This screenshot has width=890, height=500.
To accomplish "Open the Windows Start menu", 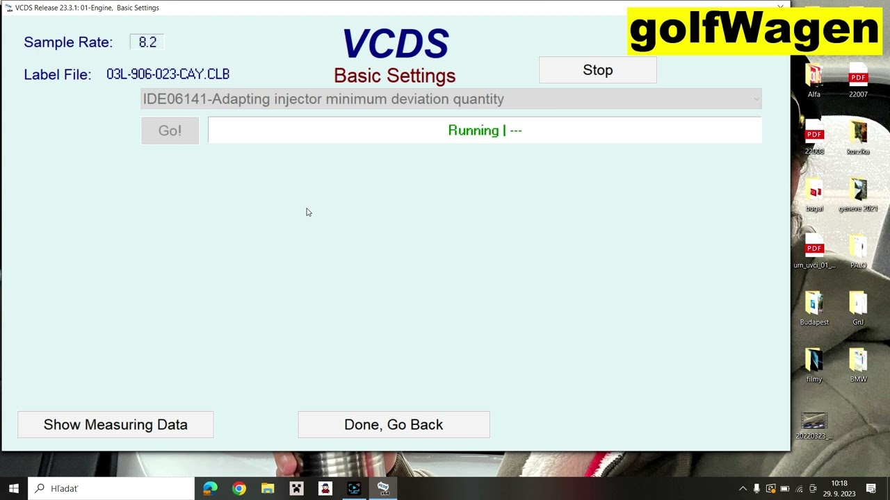I will tap(14, 488).
